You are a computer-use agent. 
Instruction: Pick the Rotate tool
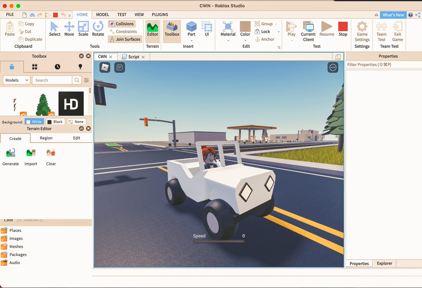click(x=98, y=29)
